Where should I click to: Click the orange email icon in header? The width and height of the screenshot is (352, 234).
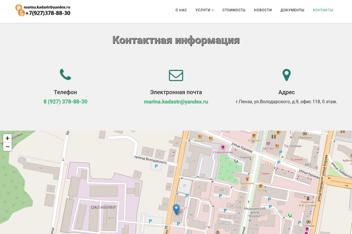(19, 7)
